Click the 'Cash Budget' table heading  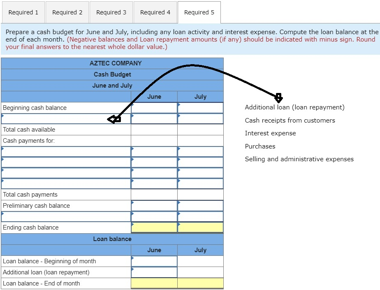pos(112,74)
